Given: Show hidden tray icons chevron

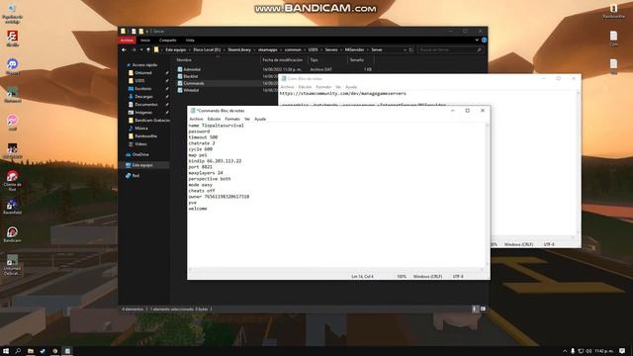Looking at the screenshot, I should 565,351.
